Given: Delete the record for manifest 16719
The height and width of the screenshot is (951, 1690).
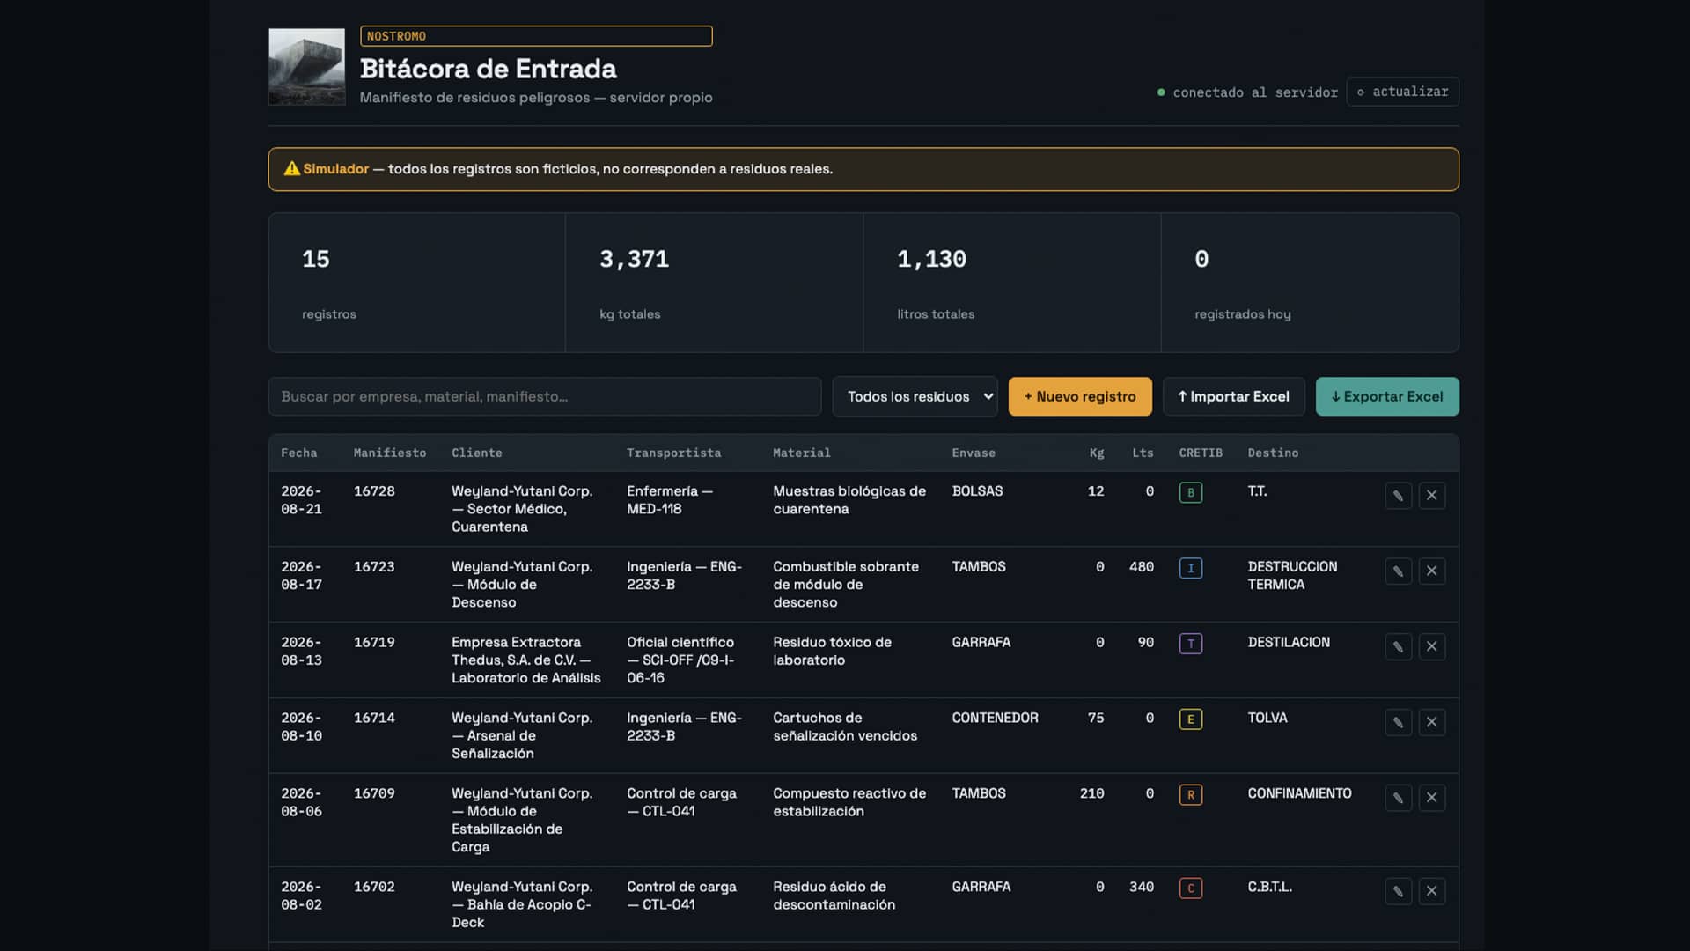Looking at the screenshot, I should click(1432, 647).
